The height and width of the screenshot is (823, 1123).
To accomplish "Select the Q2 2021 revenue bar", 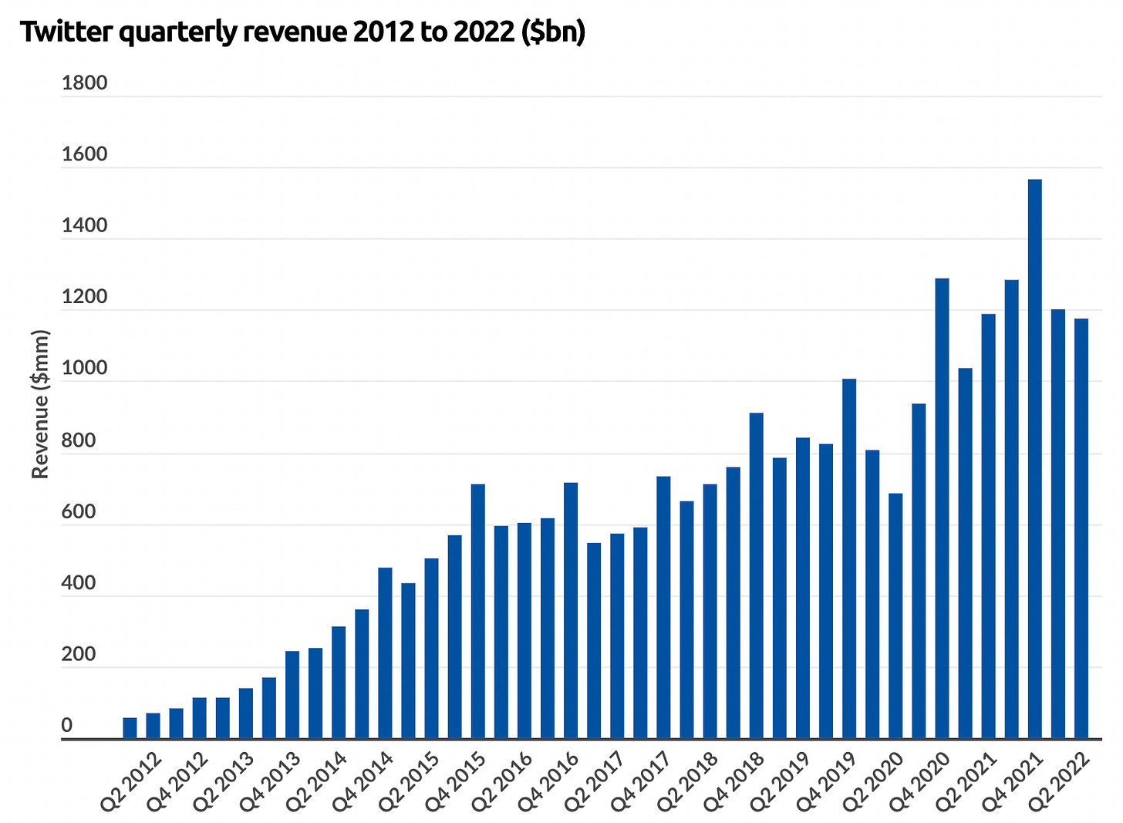I will [x=989, y=526].
